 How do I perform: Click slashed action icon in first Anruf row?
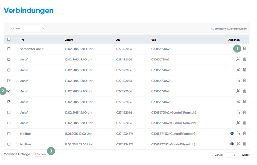(x=238, y=59)
